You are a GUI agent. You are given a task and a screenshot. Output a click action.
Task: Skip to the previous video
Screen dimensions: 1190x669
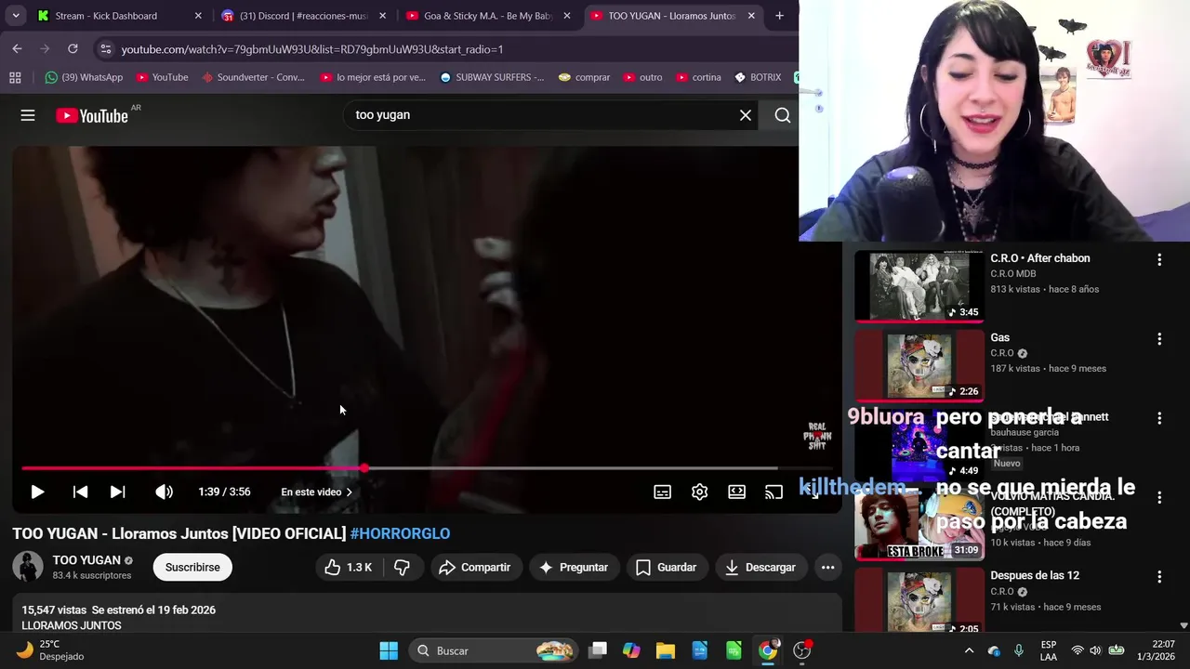[x=80, y=492]
